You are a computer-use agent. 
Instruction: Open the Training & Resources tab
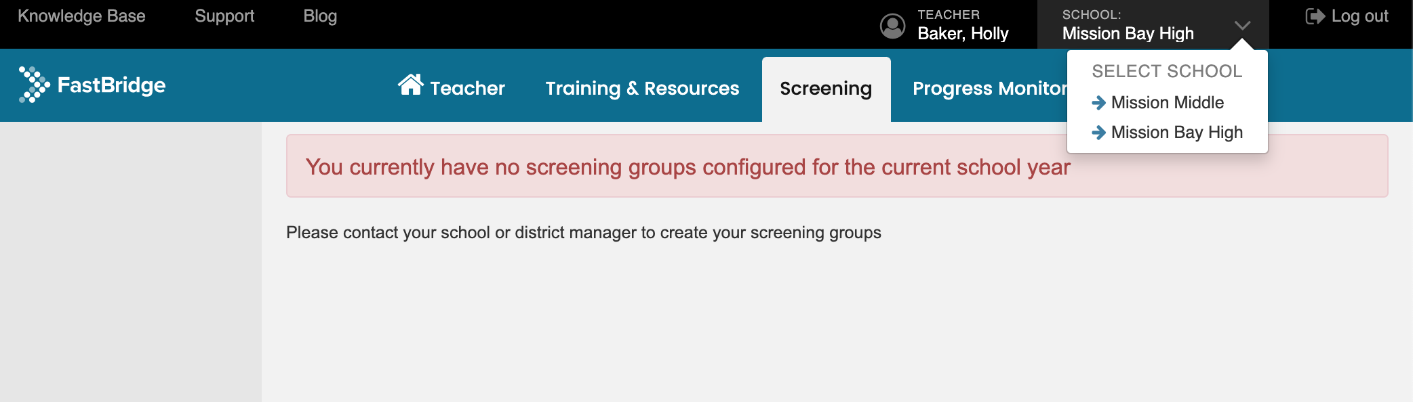642,89
